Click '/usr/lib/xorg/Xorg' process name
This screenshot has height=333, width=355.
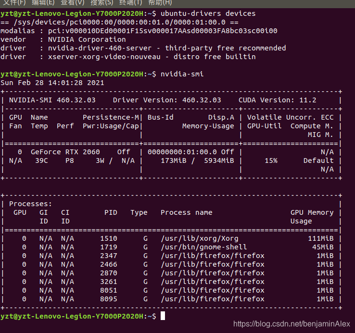point(200,238)
